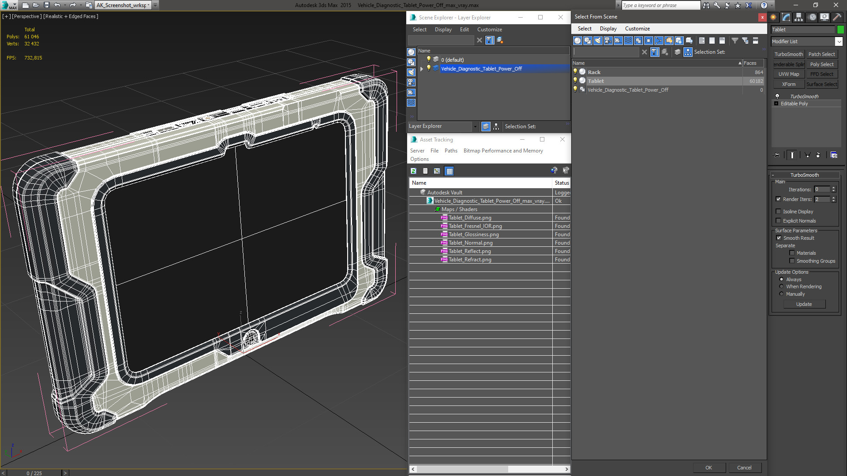Click the UVW Map modifier button

tap(788, 74)
